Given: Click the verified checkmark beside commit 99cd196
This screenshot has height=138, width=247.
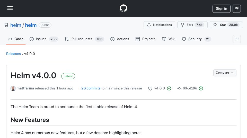Looking at the screenshot, I should point(201,89).
